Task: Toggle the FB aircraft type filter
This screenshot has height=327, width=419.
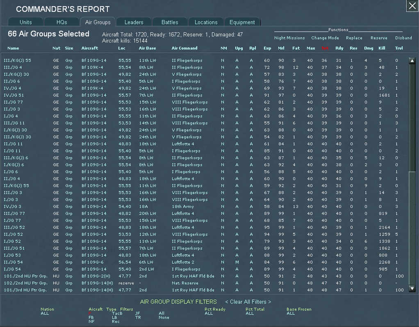Action: pos(91,318)
